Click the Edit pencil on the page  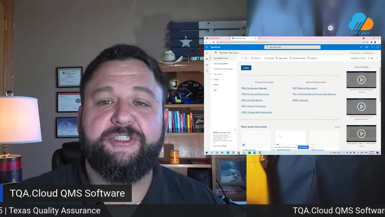point(371,58)
